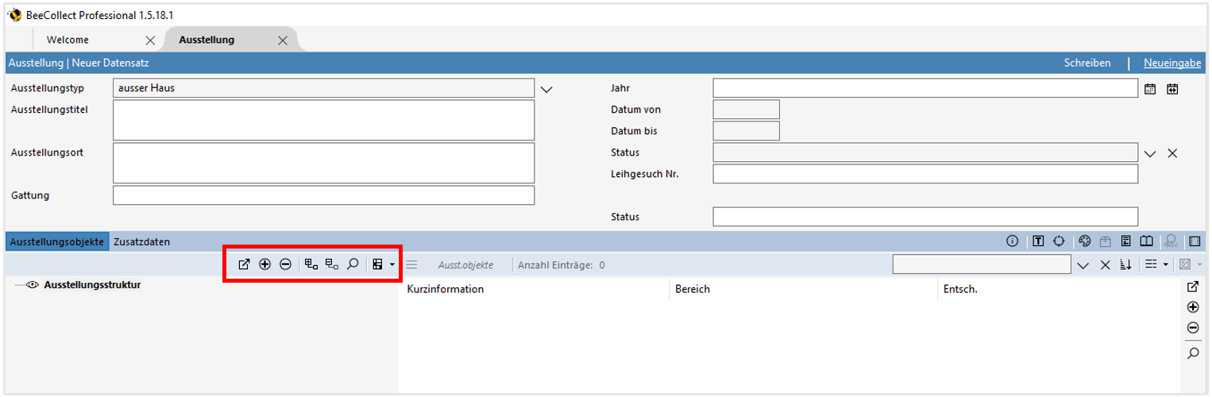
Task: Expand the Ausstellungstyp dropdown
Action: [x=546, y=89]
